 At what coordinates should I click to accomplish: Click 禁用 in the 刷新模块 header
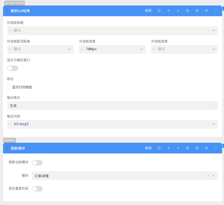[148, 148]
